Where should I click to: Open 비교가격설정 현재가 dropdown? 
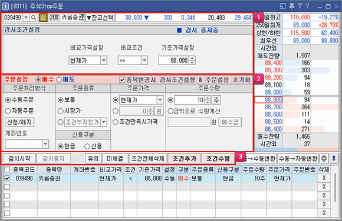pyautogui.click(x=104, y=61)
